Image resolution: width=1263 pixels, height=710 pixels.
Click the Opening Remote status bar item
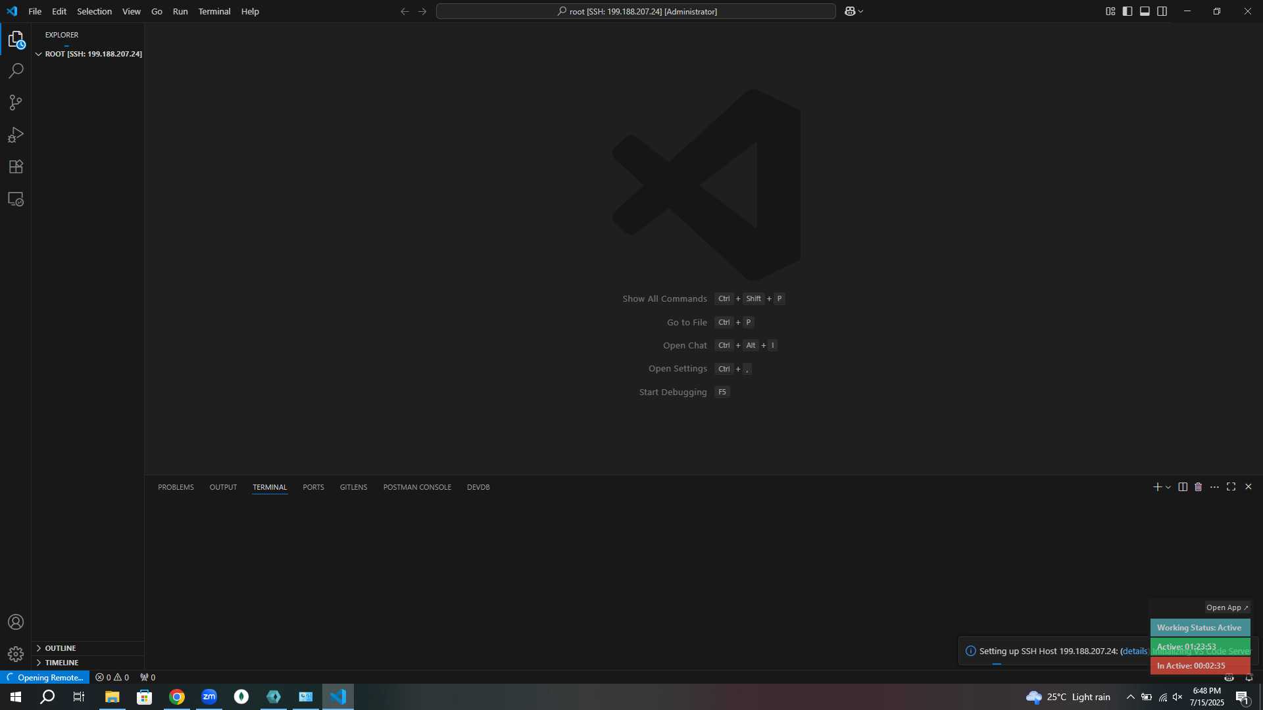tap(45, 678)
